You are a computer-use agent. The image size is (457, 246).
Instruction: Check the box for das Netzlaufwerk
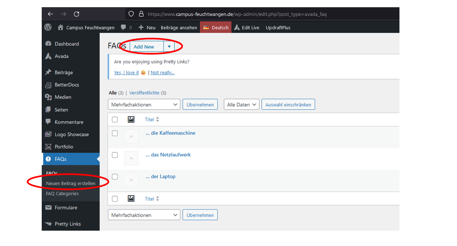tap(115, 155)
